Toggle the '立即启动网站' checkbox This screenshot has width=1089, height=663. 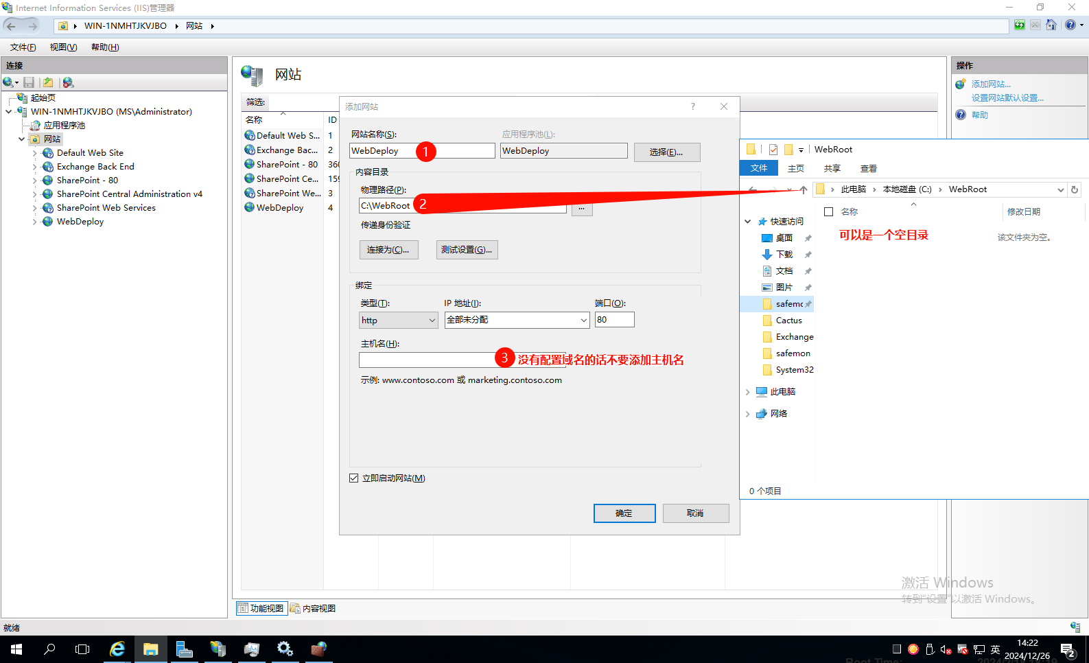coord(354,478)
